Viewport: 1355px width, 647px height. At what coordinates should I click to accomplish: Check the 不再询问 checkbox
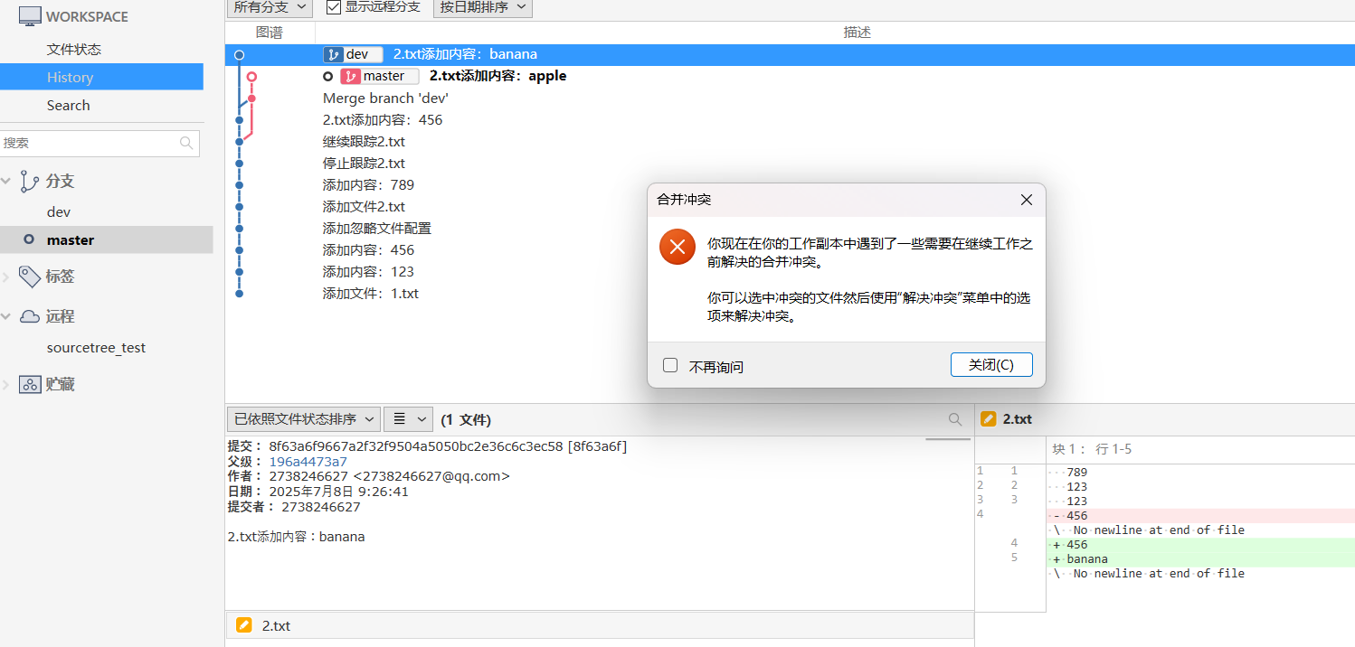point(670,365)
